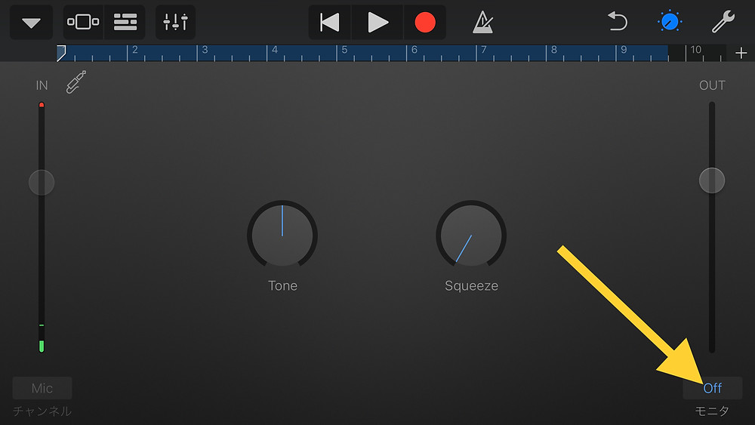
Task: Toggle the monitor Off button
Action: coord(713,388)
